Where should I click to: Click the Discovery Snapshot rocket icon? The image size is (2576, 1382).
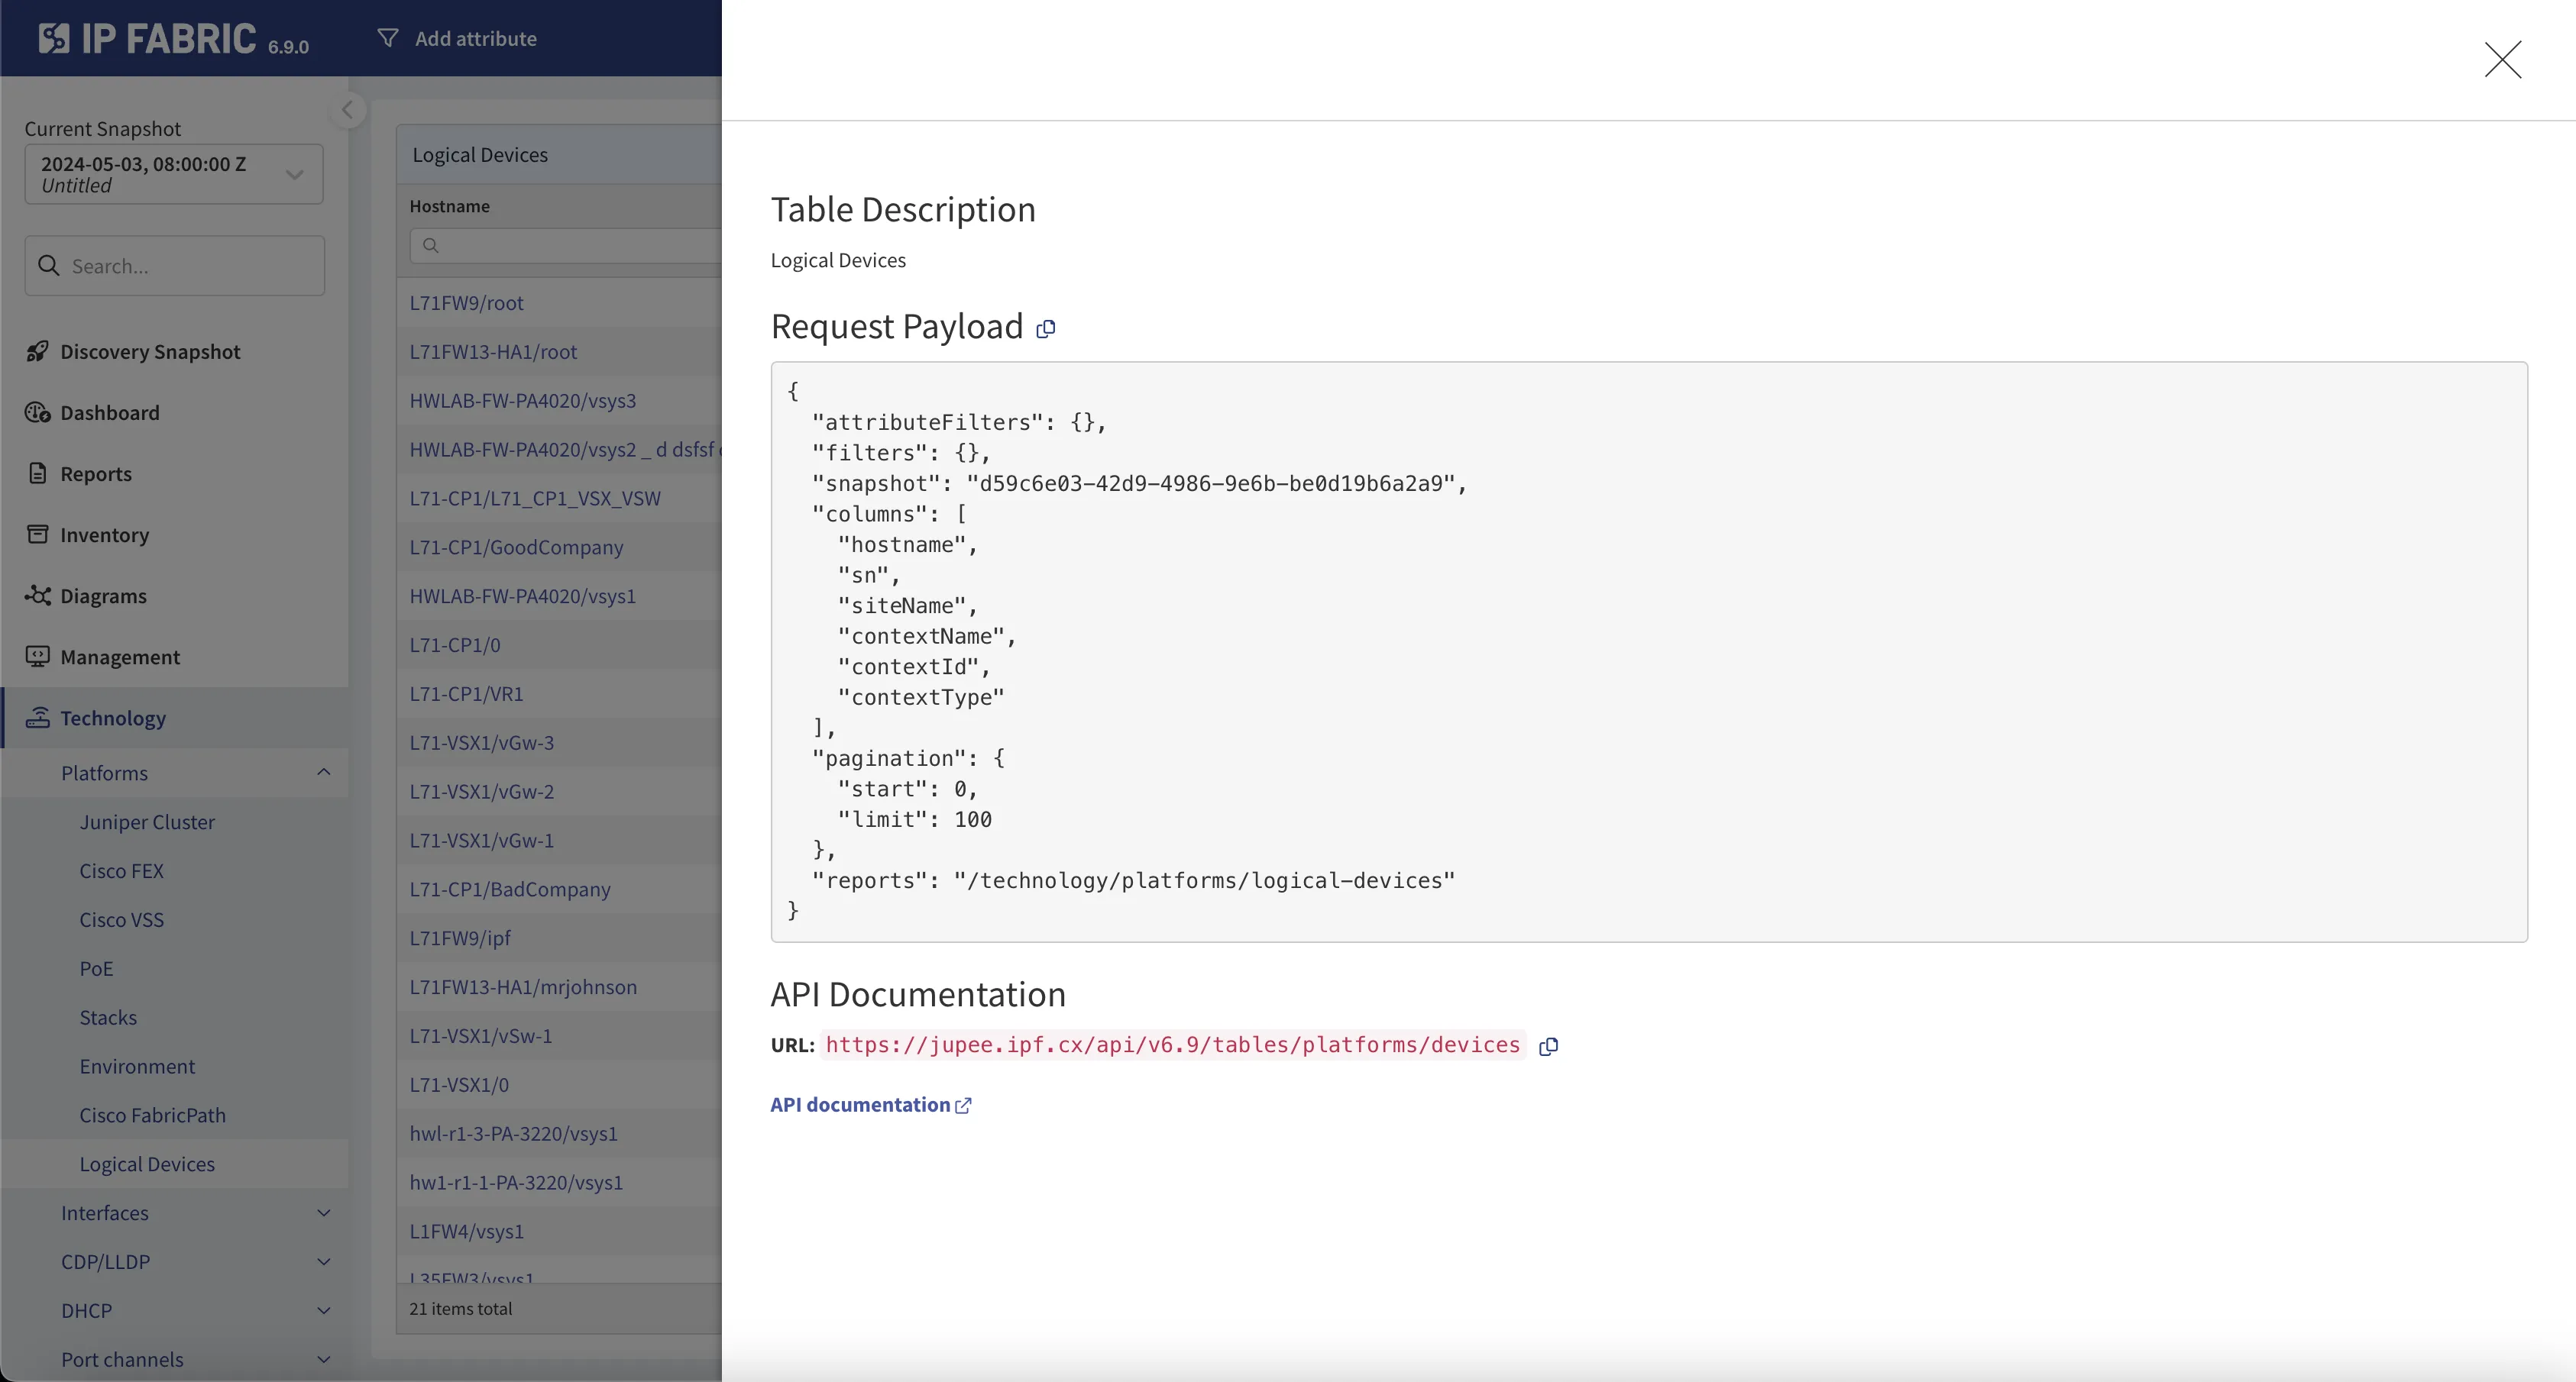(x=38, y=352)
